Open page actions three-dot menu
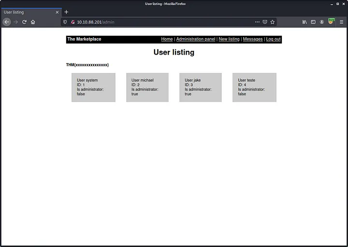The image size is (348, 247). [x=257, y=22]
